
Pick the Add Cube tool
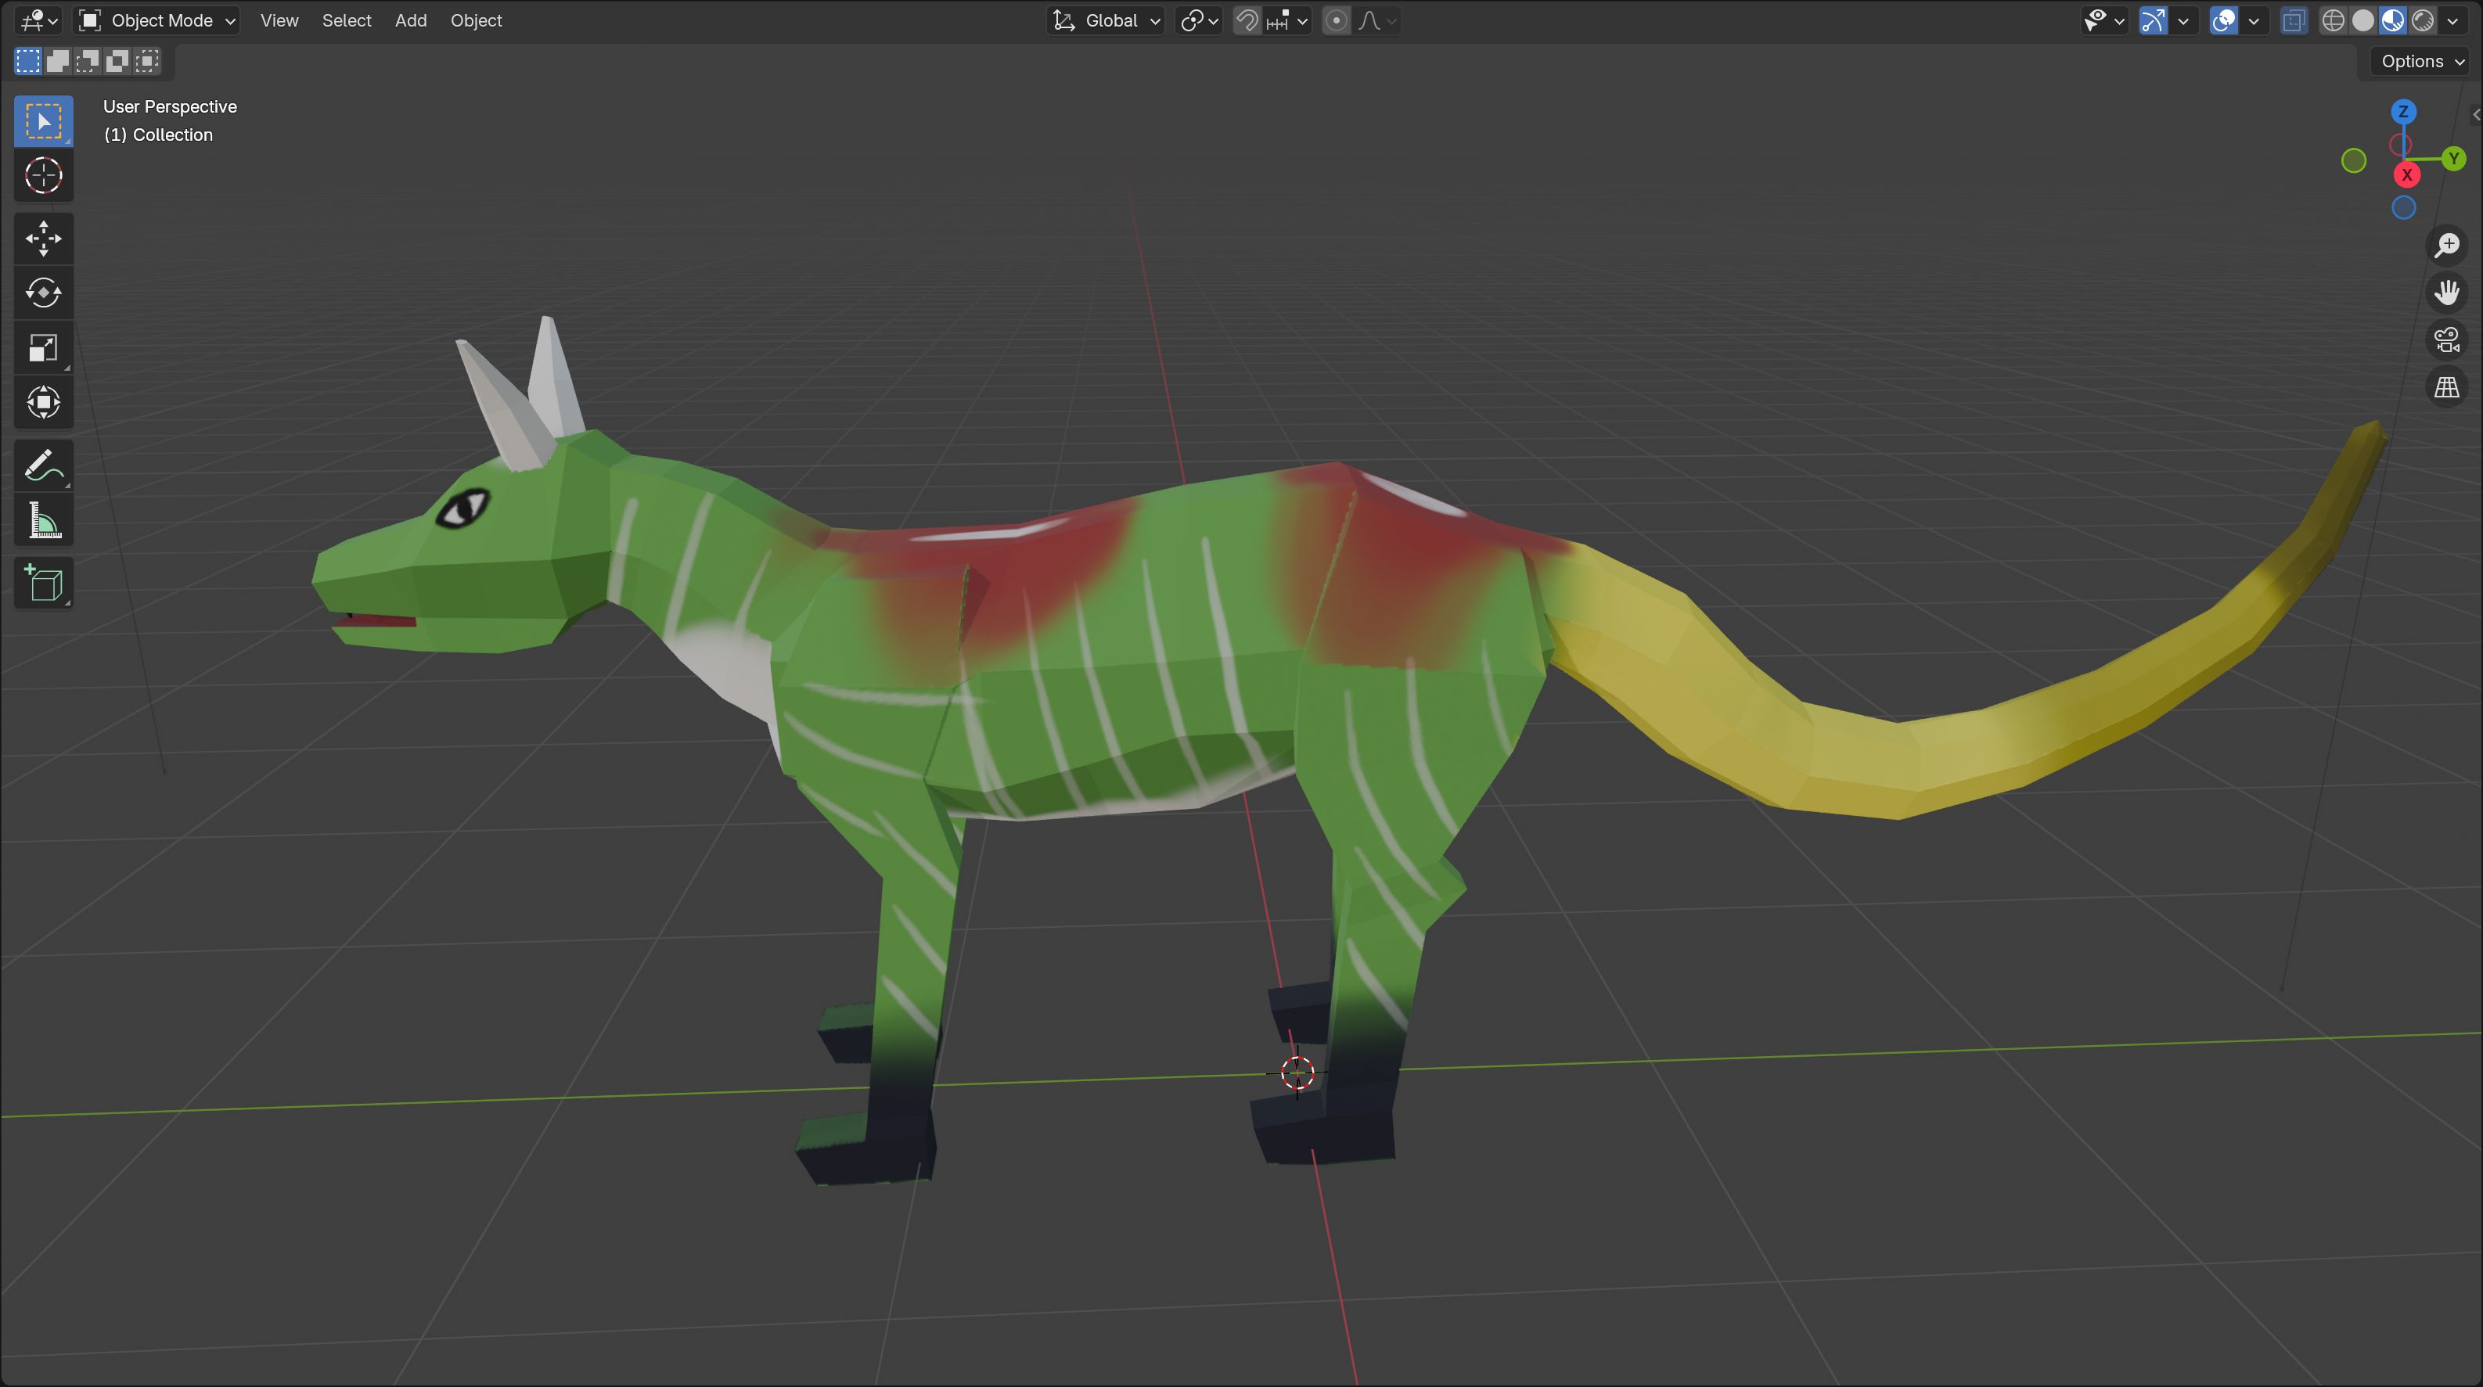click(43, 583)
